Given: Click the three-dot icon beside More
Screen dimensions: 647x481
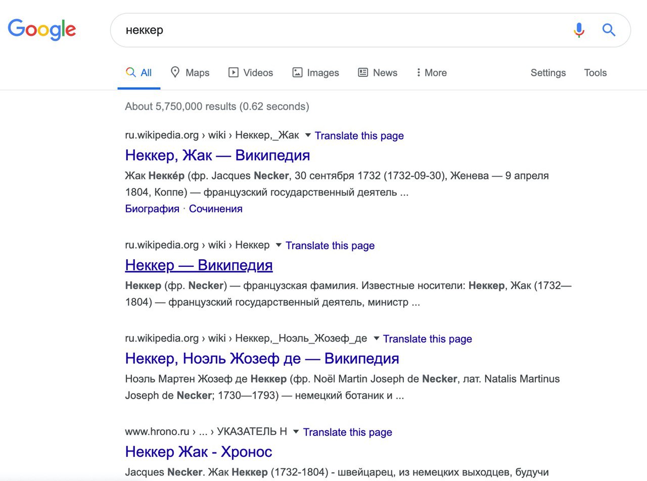Looking at the screenshot, I should pyautogui.click(x=419, y=73).
